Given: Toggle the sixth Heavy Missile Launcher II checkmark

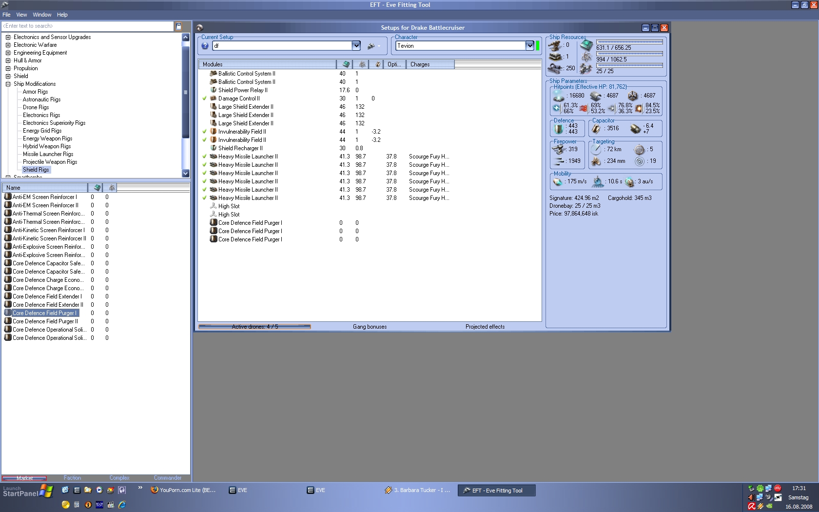Looking at the screenshot, I should pyautogui.click(x=205, y=198).
